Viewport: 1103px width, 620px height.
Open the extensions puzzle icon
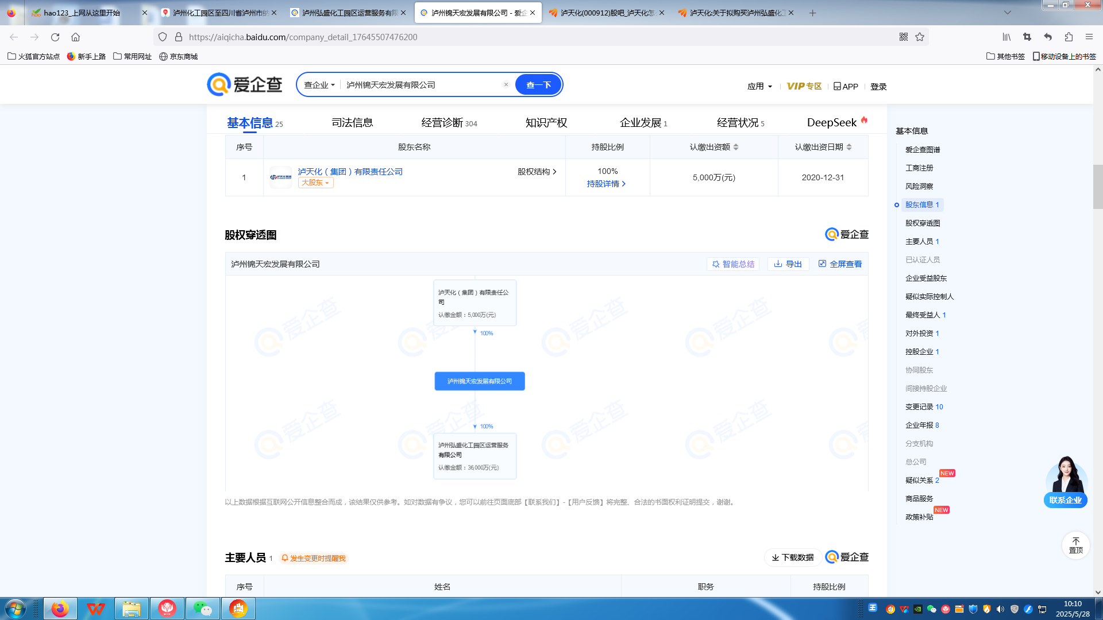pos(1069,37)
